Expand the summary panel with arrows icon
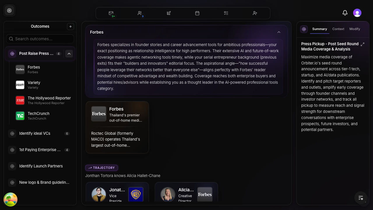 click(x=363, y=44)
